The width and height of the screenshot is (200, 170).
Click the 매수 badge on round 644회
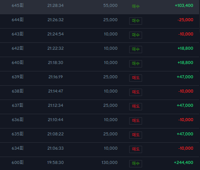(x=136, y=21)
